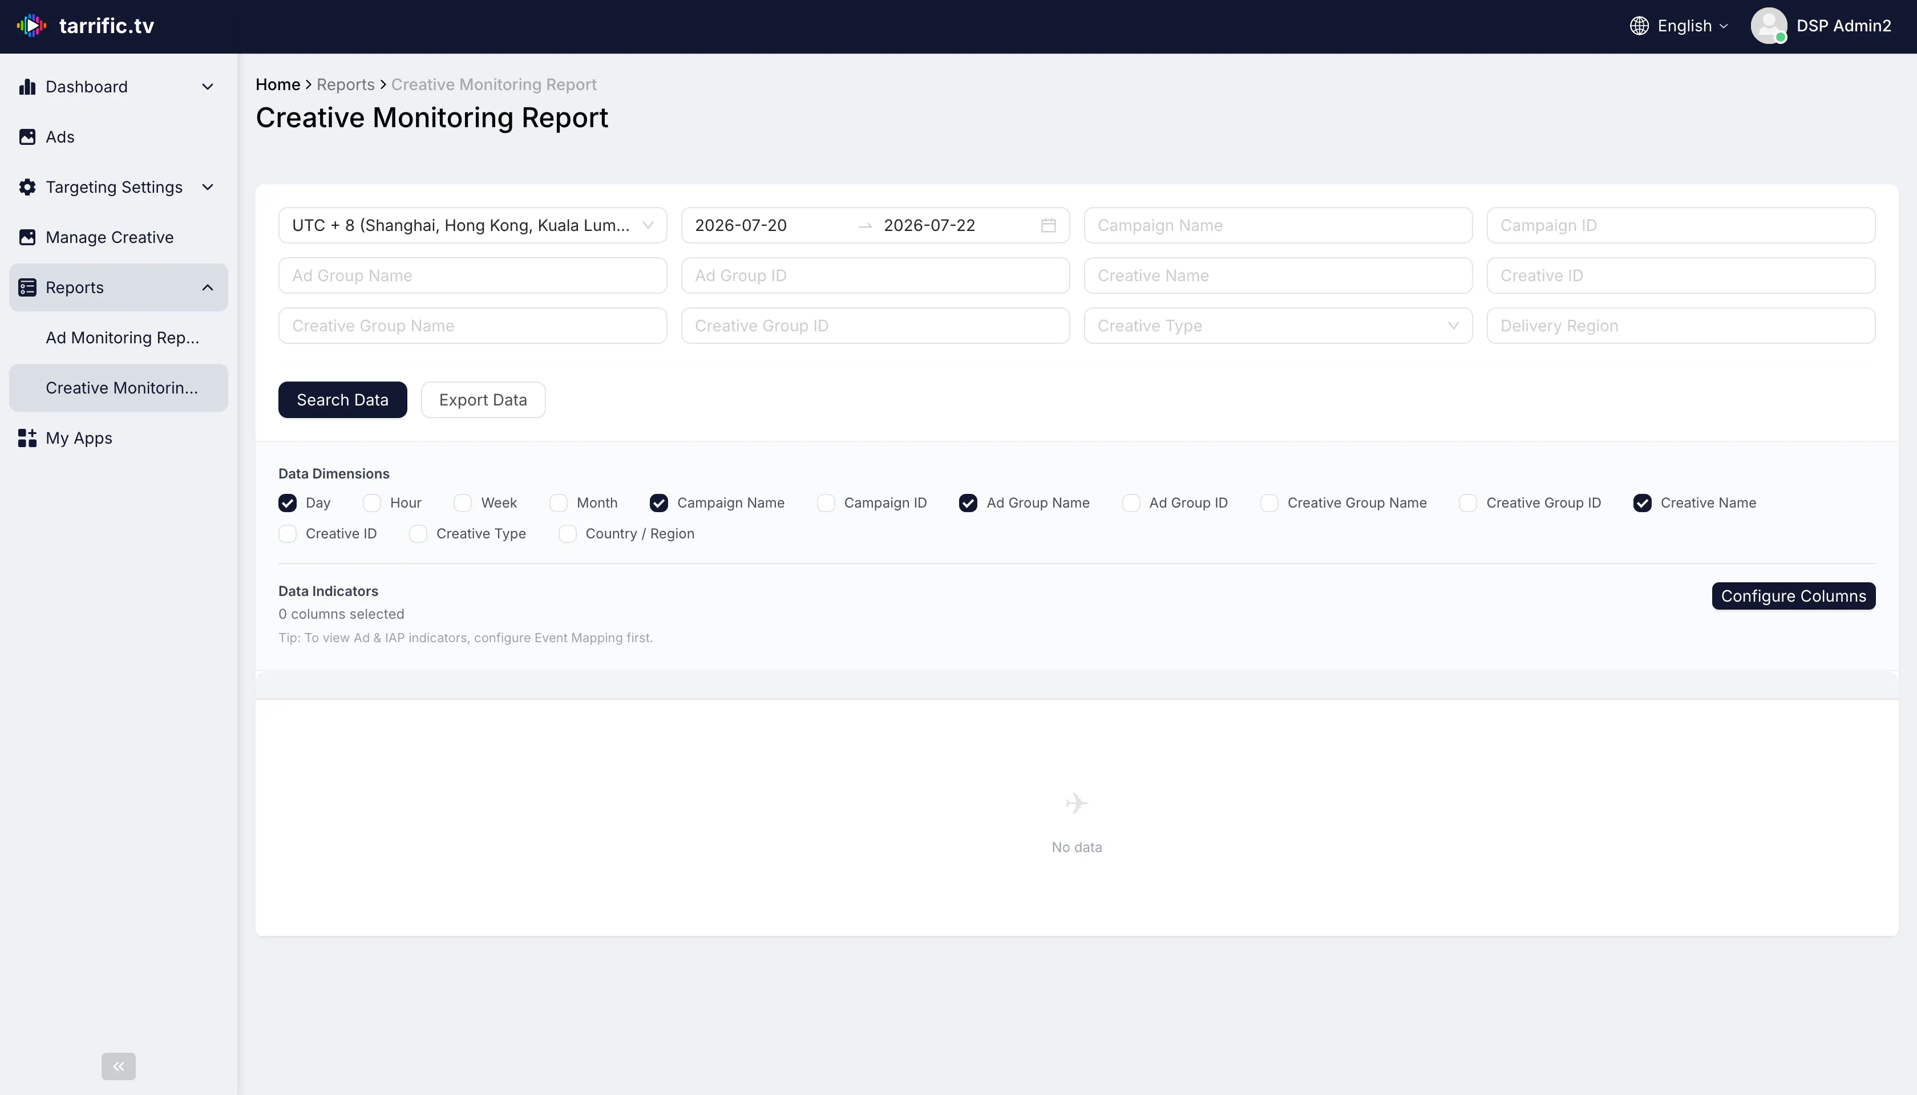The width and height of the screenshot is (1917, 1095).
Task: Uncheck the Day dimension checkbox
Action: tap(288, 502)
